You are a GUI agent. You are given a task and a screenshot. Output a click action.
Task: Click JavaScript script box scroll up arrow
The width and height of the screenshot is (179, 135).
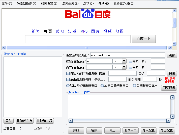(x=172, y=97)
